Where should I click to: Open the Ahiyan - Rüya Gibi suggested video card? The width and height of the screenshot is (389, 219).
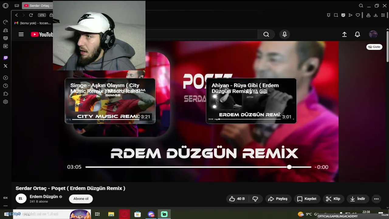tap(251, 101)
